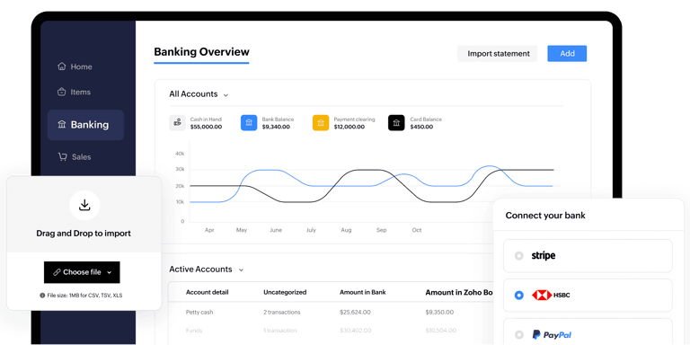Image resolution: width=690 pixels, height=345 pixels.
Task: Click the Import statement button
Action: click(497, 54)
